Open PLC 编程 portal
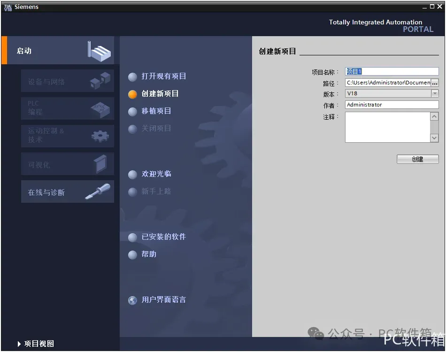The width and height of the screenshot is (446, 352). click(x=68, y=108)
